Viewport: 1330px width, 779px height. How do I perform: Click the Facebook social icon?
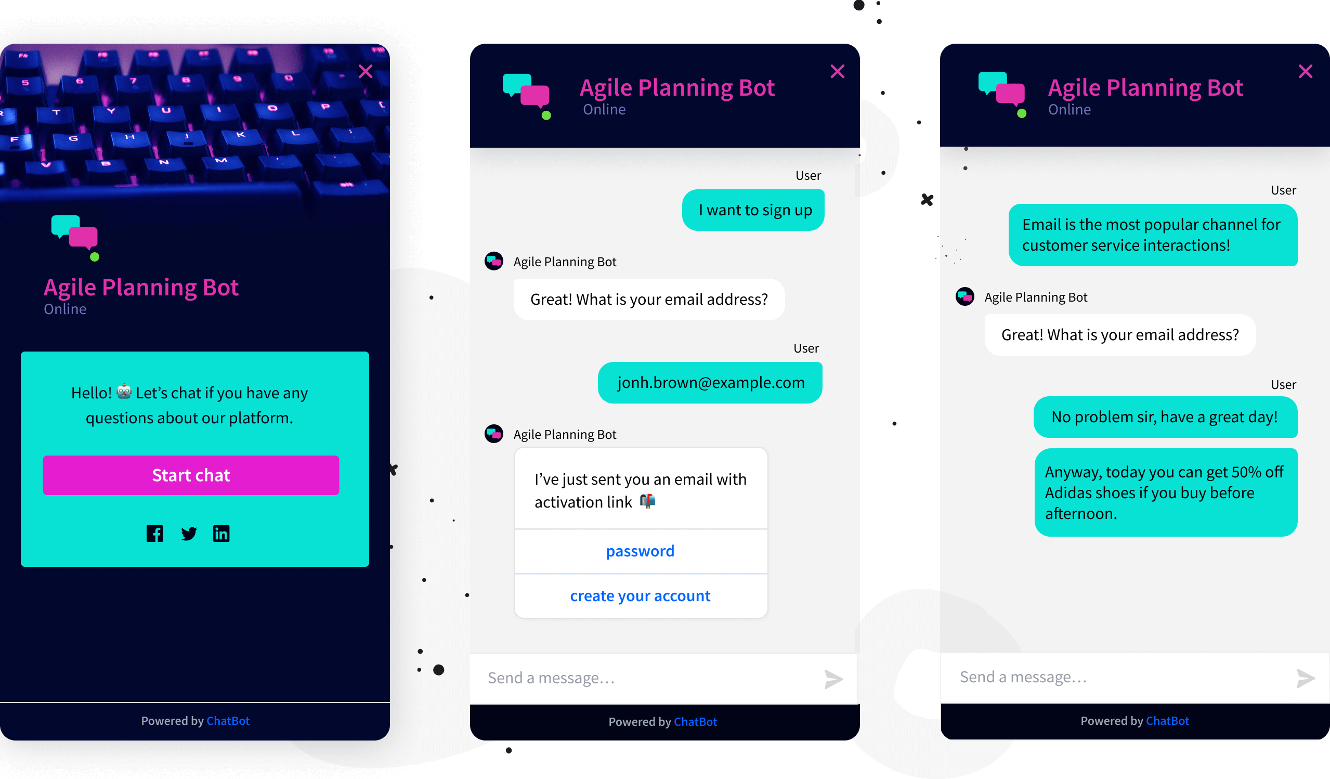tap(155, 533)
